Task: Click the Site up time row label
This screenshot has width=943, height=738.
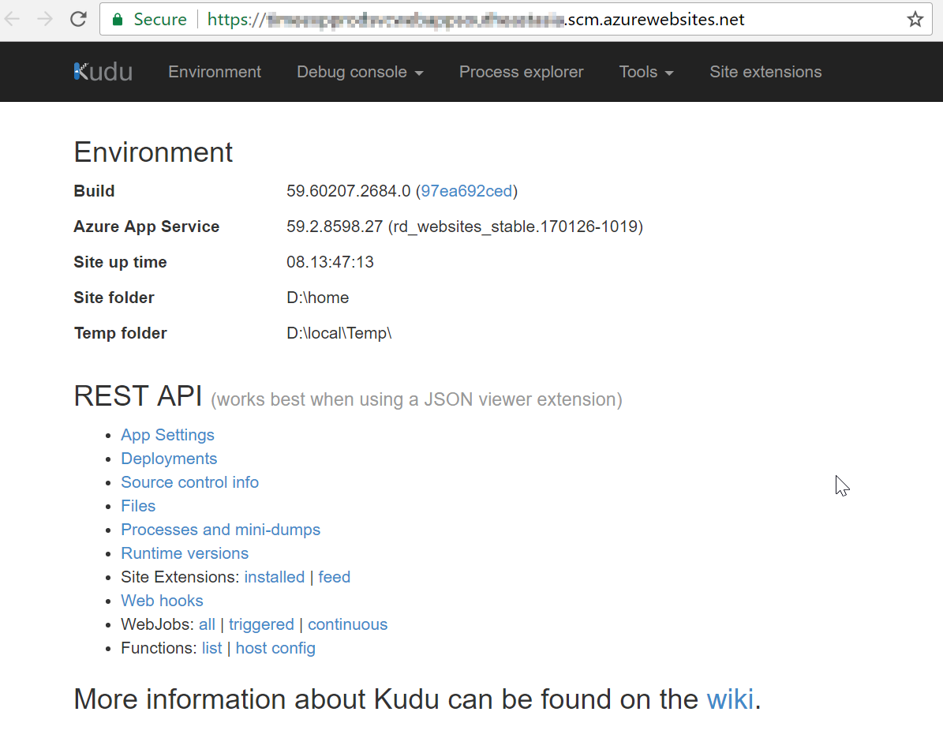Action: [x=120, y=262]
